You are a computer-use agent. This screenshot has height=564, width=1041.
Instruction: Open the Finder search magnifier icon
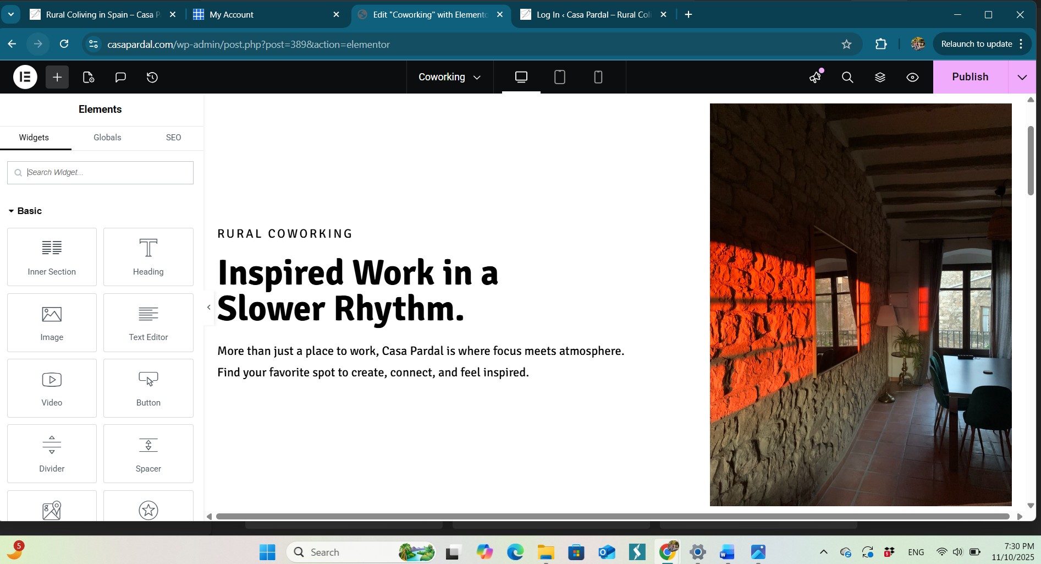pos(847,77)
